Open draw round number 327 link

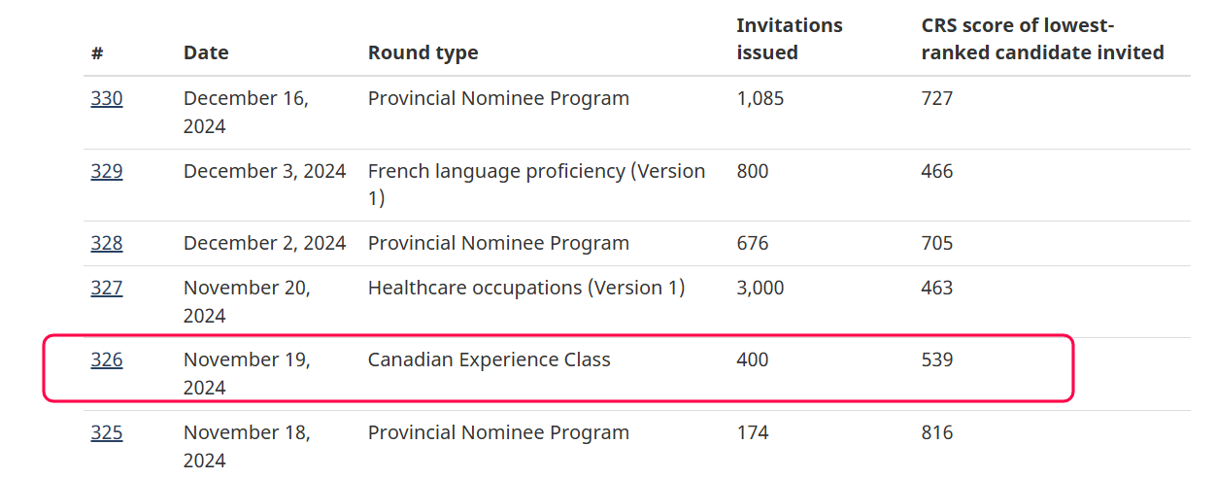pos(107,288)
